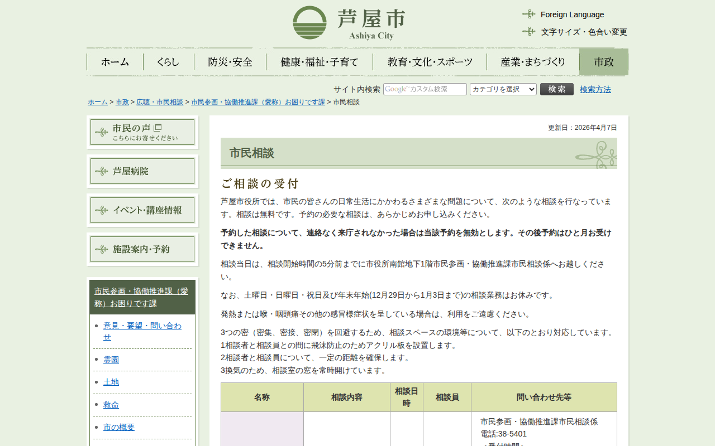The height and width of the screenshot is (446, 715).
Task: Open text size and color settings
Action: (583, 32)
